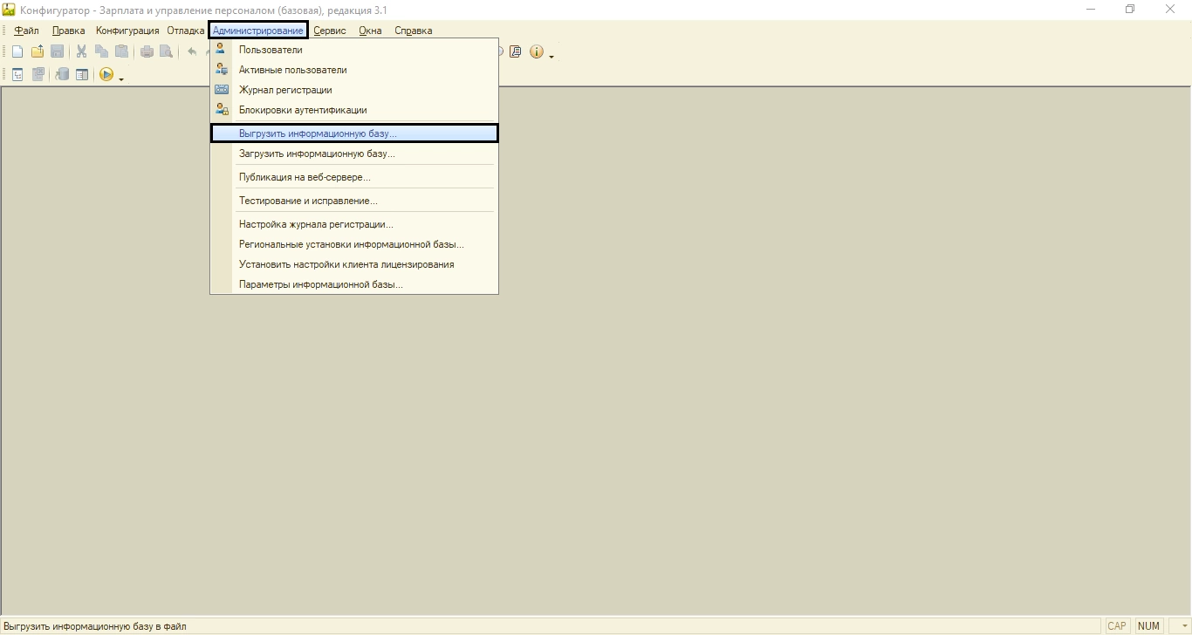The image size is (1192, 635).
Task: Click the Open configuration tree icon
Action: [x=17, y=75]
